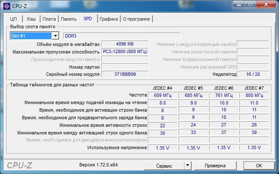Screen dimensions: 279x174
Task: Switch to the Память tab
Action: tap(69, 19)
